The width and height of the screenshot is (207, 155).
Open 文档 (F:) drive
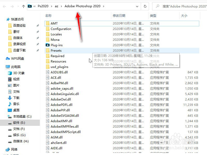(x=19, y=129)
